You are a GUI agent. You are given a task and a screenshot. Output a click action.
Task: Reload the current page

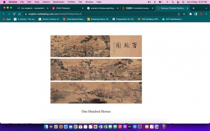click(14, 14)
